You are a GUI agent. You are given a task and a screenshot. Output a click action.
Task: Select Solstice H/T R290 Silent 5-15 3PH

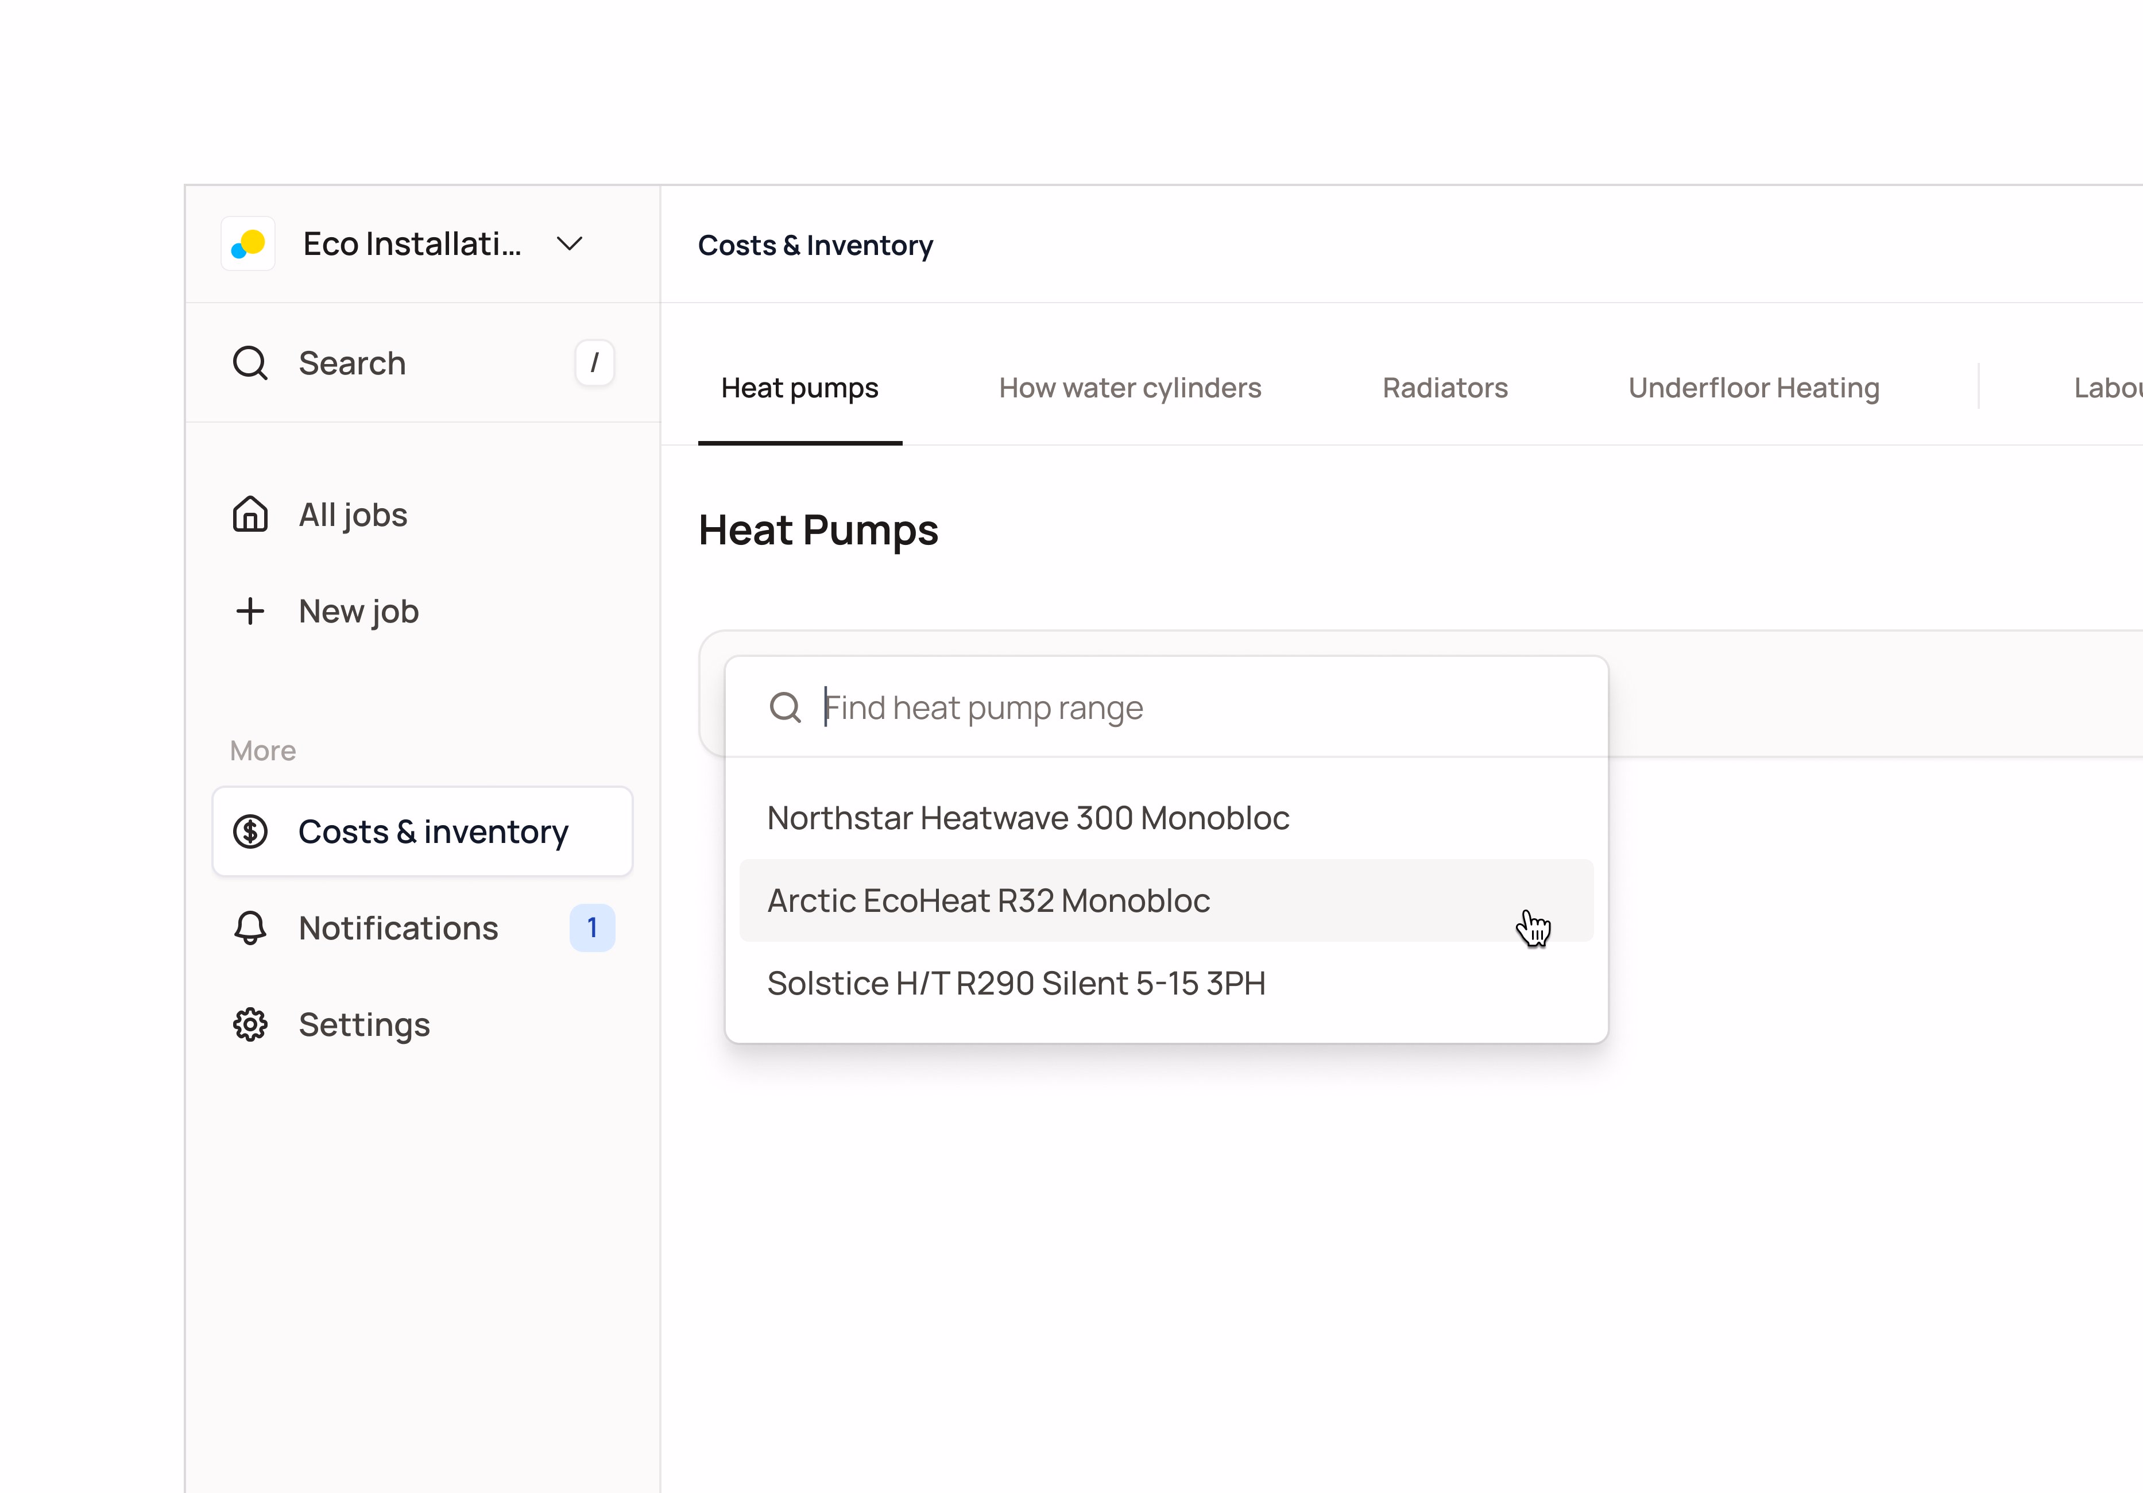click(x=1167, y=984)
